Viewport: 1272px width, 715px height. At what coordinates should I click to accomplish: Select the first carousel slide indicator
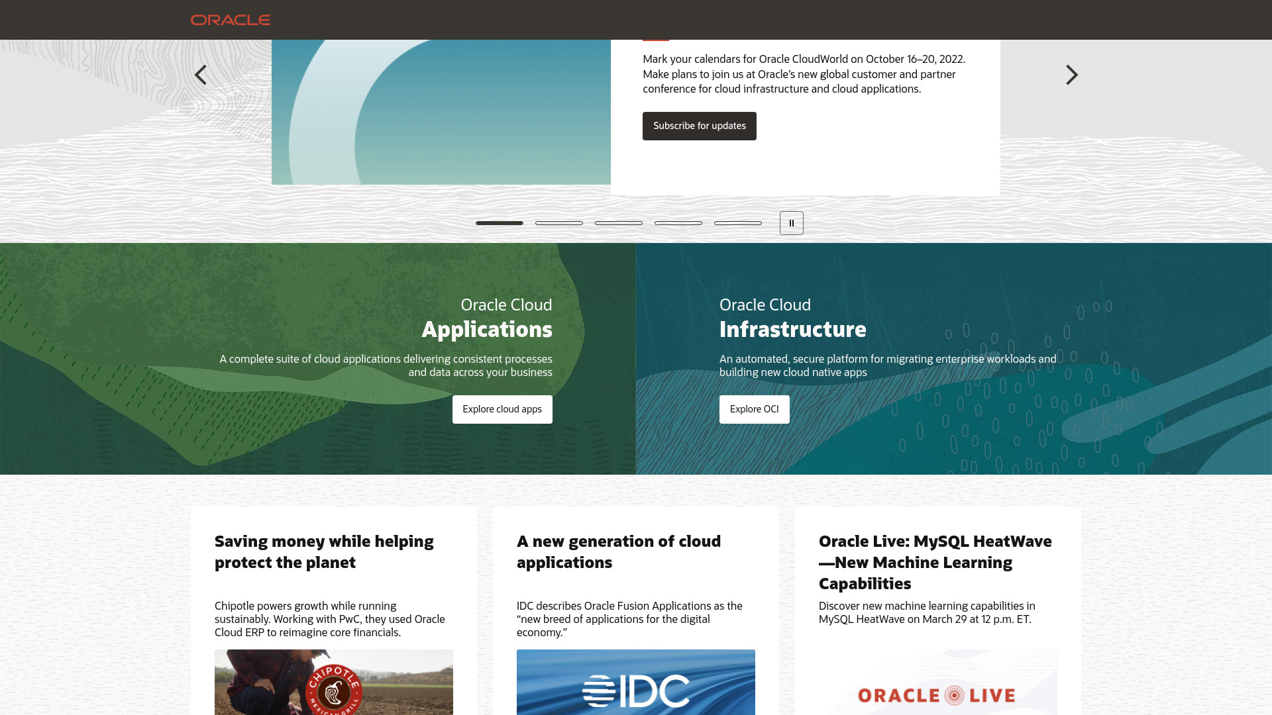point(500,223)
